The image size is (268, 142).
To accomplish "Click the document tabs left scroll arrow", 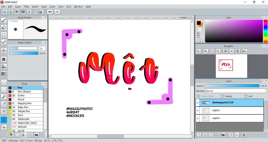I will (190, 17).
